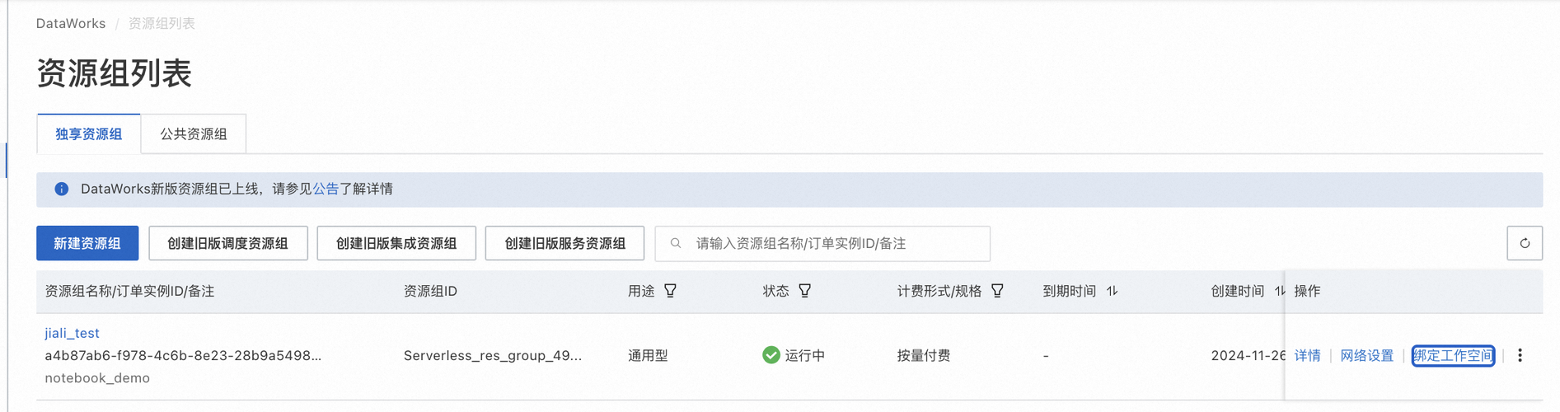The image size is (1560, 412).
Task: Click the blue info icon in banner
Action: [x=62, y=189]
